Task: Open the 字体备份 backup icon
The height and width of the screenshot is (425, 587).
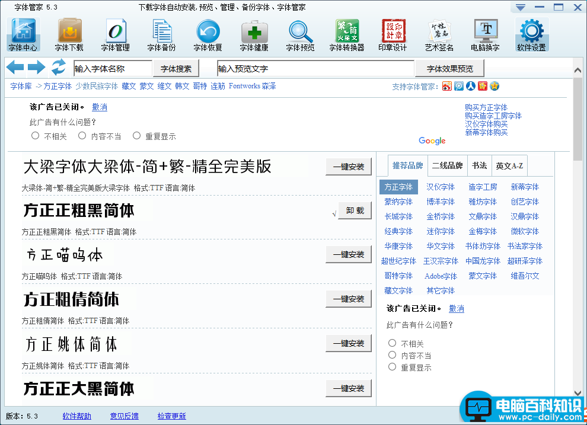Action: 162,35
